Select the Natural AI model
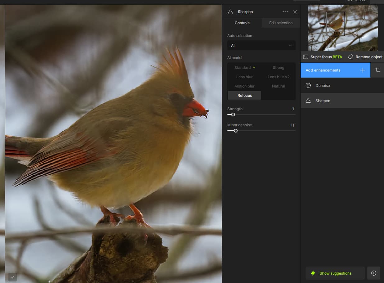This screenshot has width=384, height=283. [278, 86]
